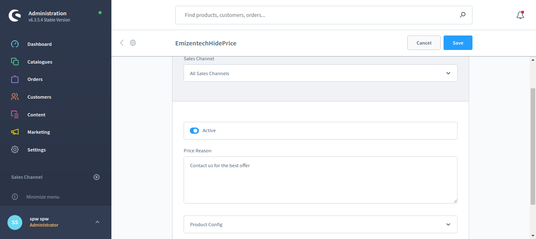Image resolution: width=536 pixels, height=239 pixels.
Task: Cancel the current changes
Action: [x=424, y=43]
